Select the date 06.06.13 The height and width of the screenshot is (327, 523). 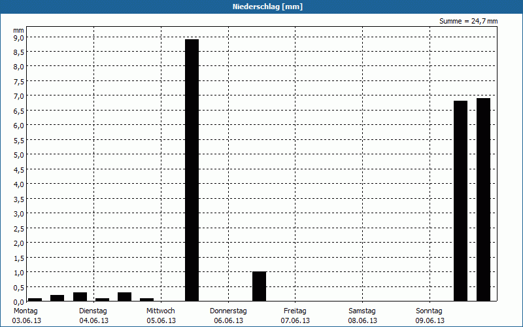[228, 320]
